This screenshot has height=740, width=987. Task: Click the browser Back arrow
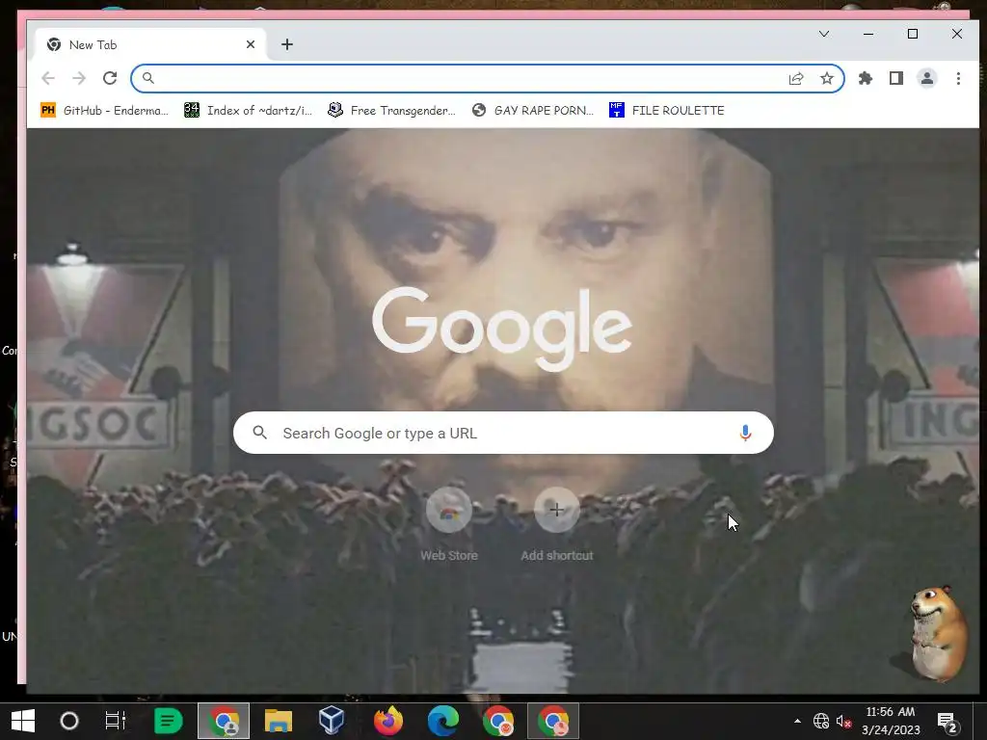click(x=48, y=78)
